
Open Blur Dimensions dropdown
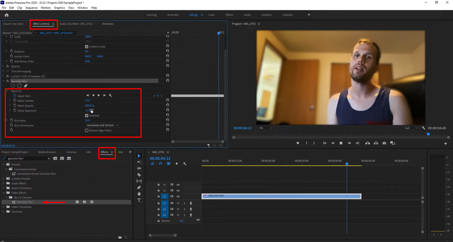click(x=102, y=125)
